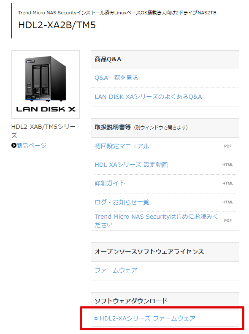The height and width of the screenshot is (334, 249).
Task: Click the HTML label beside 詳細ガイド
Action: [x=228, y=183]
